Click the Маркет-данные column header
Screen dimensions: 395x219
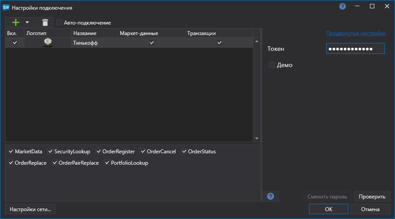tap(151, 33)
